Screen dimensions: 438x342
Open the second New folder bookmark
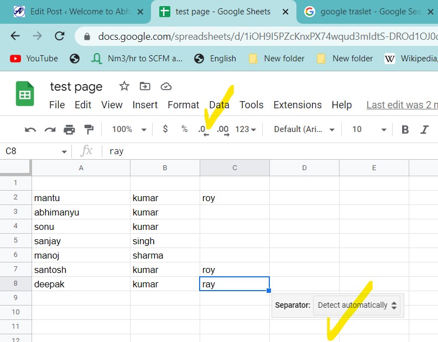(x=345, y=59)
